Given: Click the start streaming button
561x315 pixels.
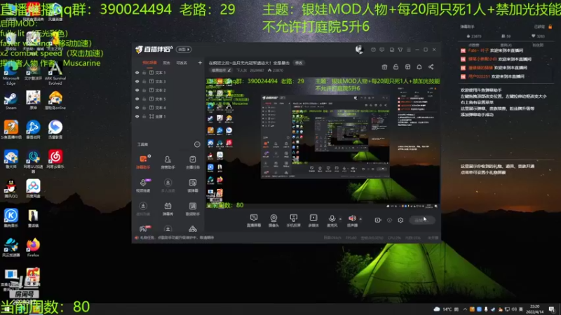Looking at the screenshot, I should [422, 220].
